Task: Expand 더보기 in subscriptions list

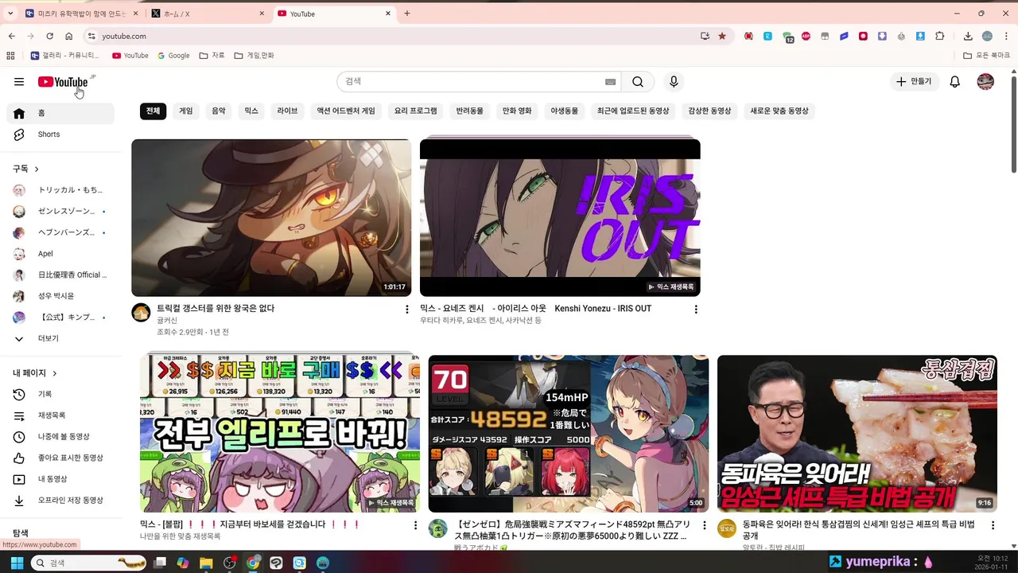Action: (x=60, y=338)
